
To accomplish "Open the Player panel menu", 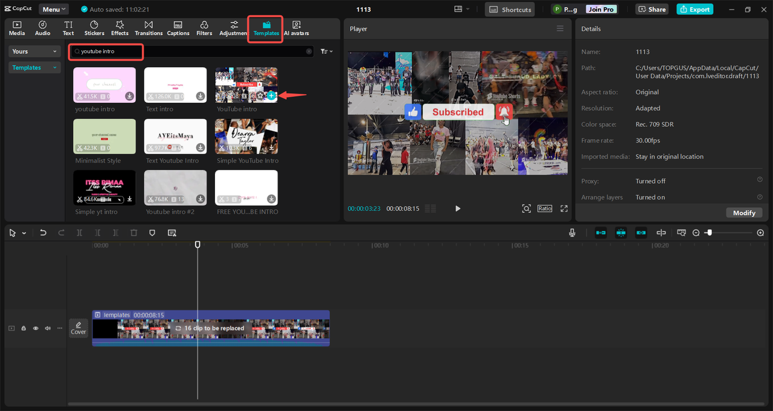I will click(560, 28).
